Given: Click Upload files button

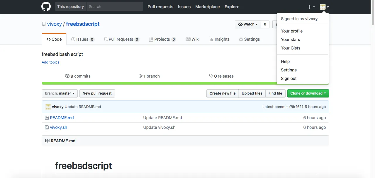Looking at the screenshot, I should pos(252,93).
